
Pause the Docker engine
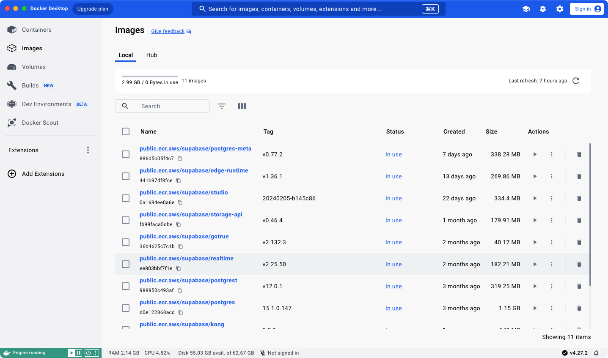[79, 353]
